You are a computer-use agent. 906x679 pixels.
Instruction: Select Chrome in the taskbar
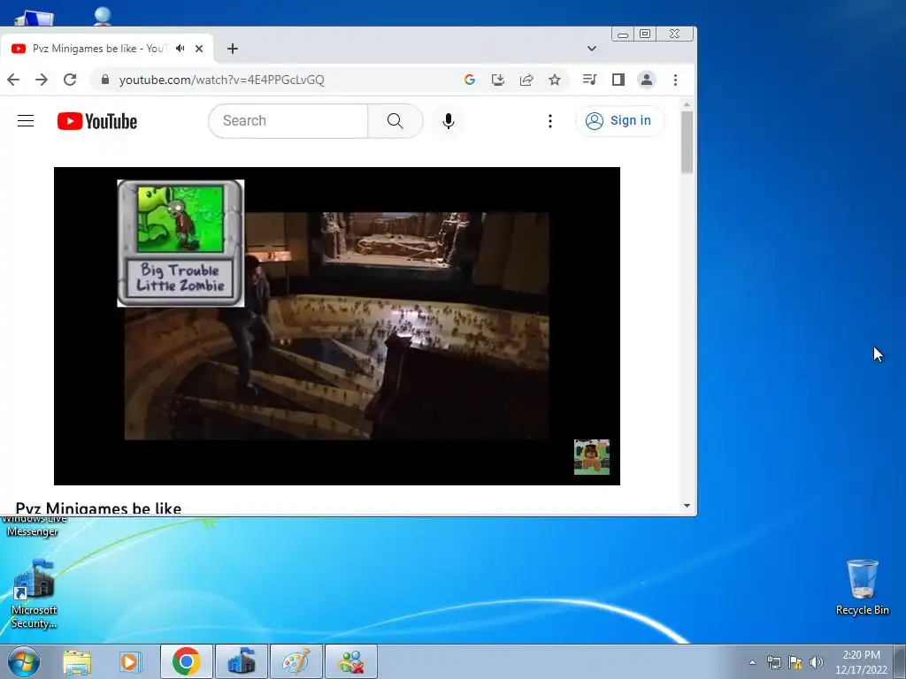(x=186, y=661)
